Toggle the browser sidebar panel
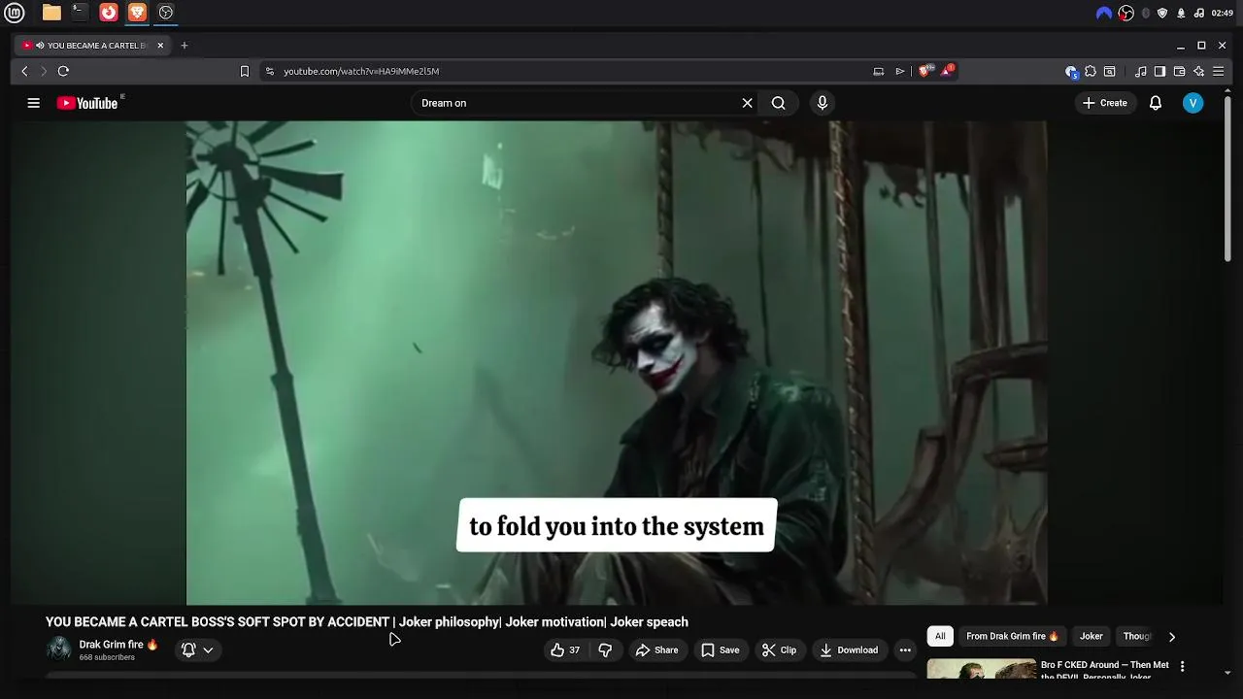 (x=1159, y=71)
